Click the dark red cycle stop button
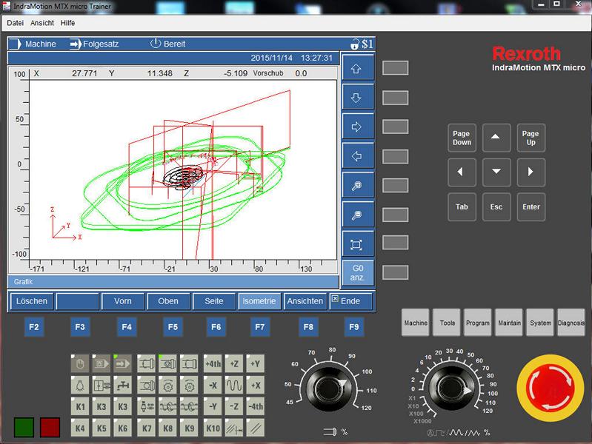Viewport: 592px width, 444px height. pyautogui.click(x=50, y=428)
